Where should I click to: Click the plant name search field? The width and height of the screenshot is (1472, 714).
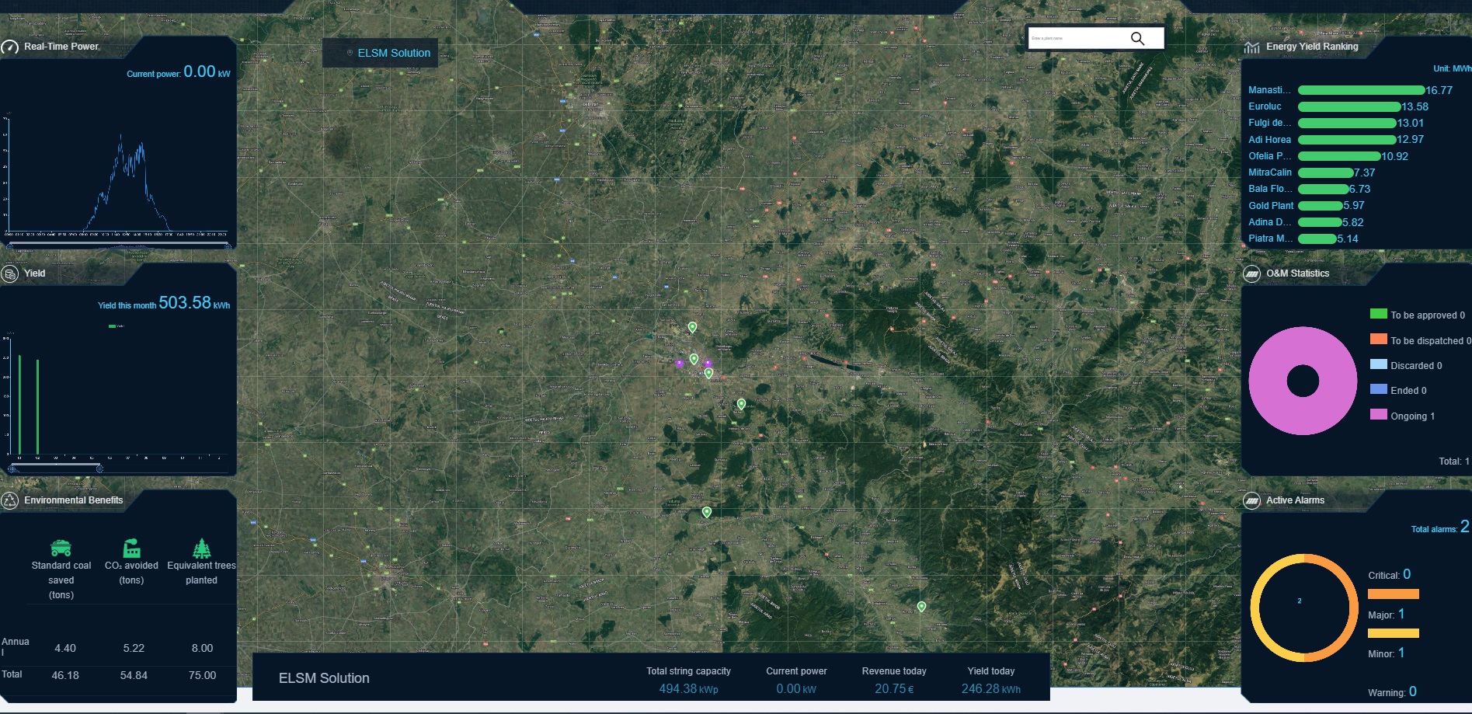tap(1076, 38)
